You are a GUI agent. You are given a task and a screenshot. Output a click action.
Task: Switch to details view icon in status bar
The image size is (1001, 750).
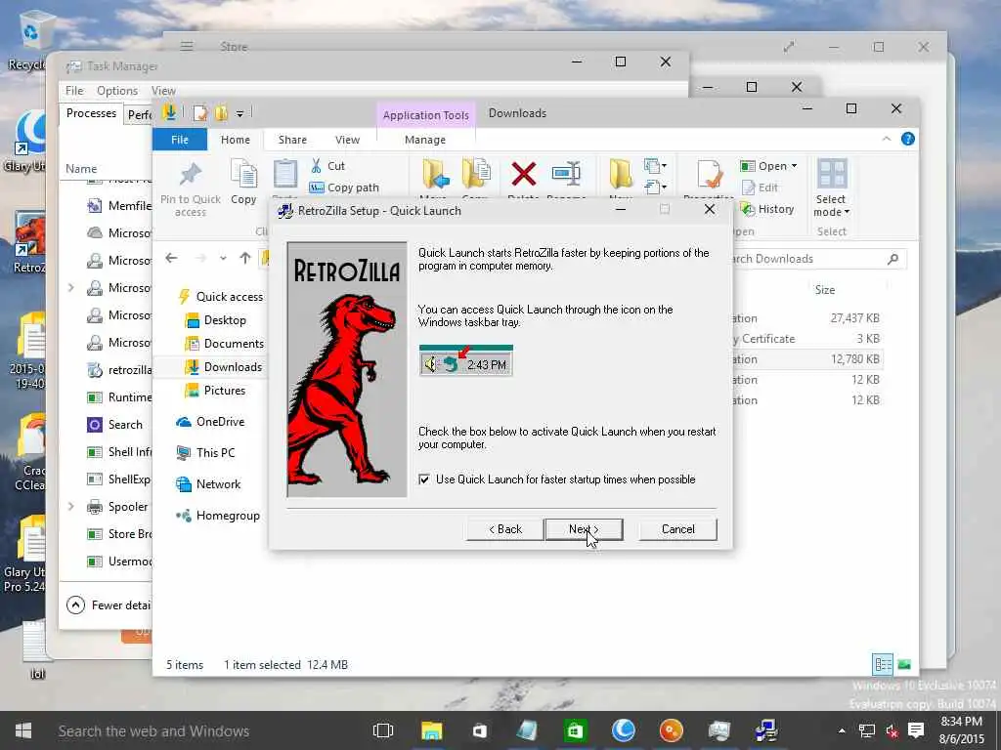(883, 664)
